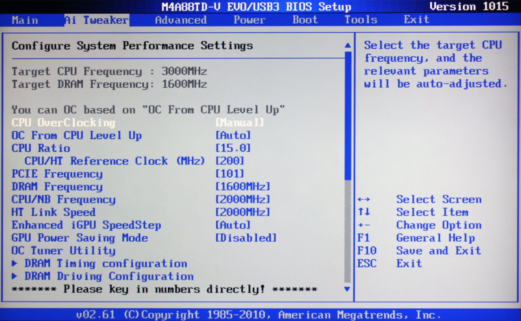Click the M4A88TD-V EVO/USB3 BIOS Setup title
Viewport: 521px width, 321px height.
coord(256,7)
